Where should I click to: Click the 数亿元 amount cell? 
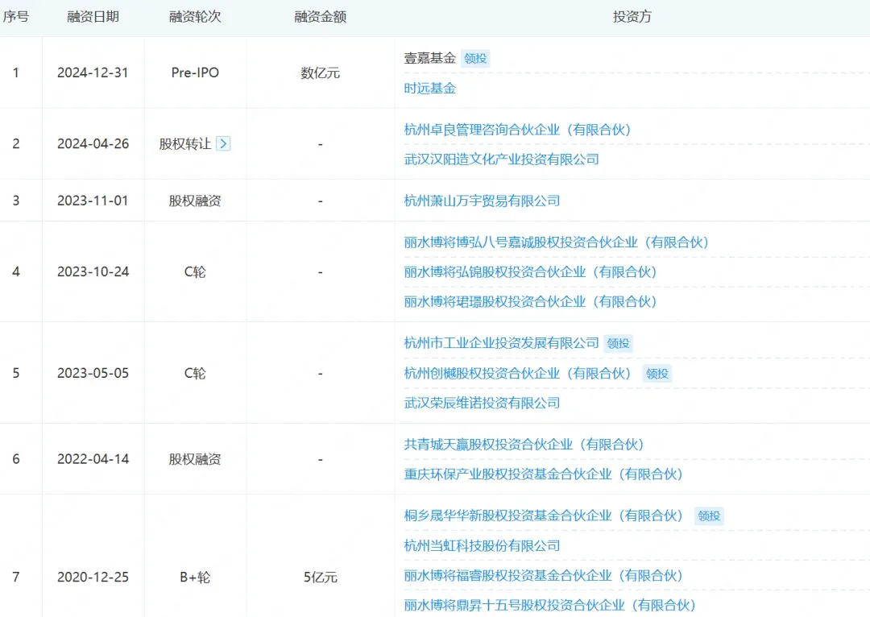(x=321, y=72)
